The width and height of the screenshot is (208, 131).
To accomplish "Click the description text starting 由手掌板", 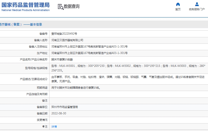I will 128,79.
